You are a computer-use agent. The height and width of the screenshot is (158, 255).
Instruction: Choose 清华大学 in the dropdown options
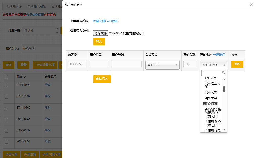211,98
